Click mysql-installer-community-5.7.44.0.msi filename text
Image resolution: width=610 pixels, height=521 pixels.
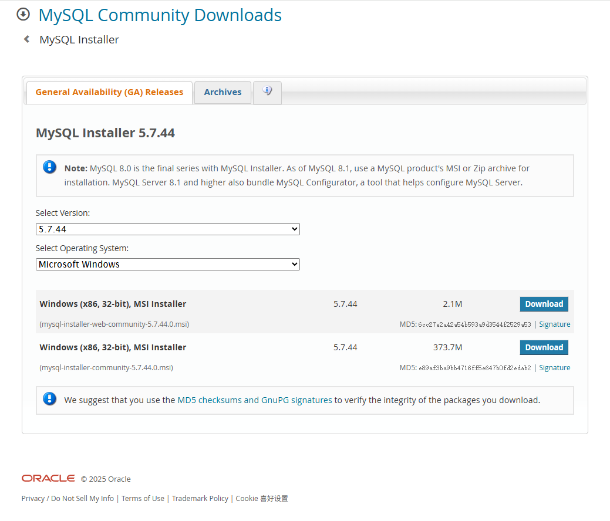pyautogui.click(x=106, y=368)
